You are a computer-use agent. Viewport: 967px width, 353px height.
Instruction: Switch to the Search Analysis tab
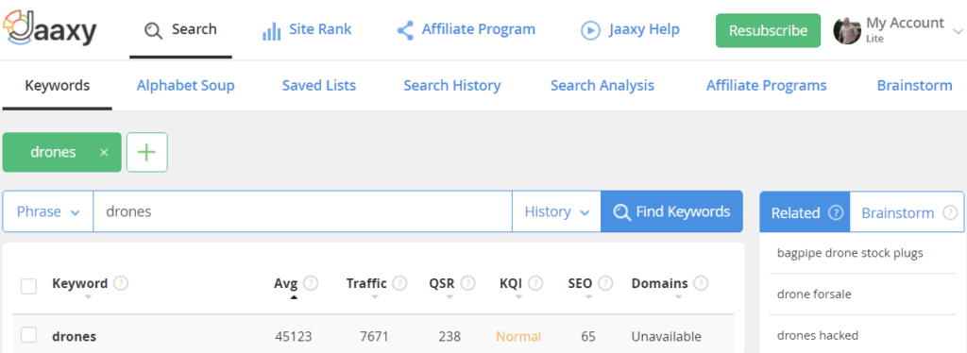point(602,86)
